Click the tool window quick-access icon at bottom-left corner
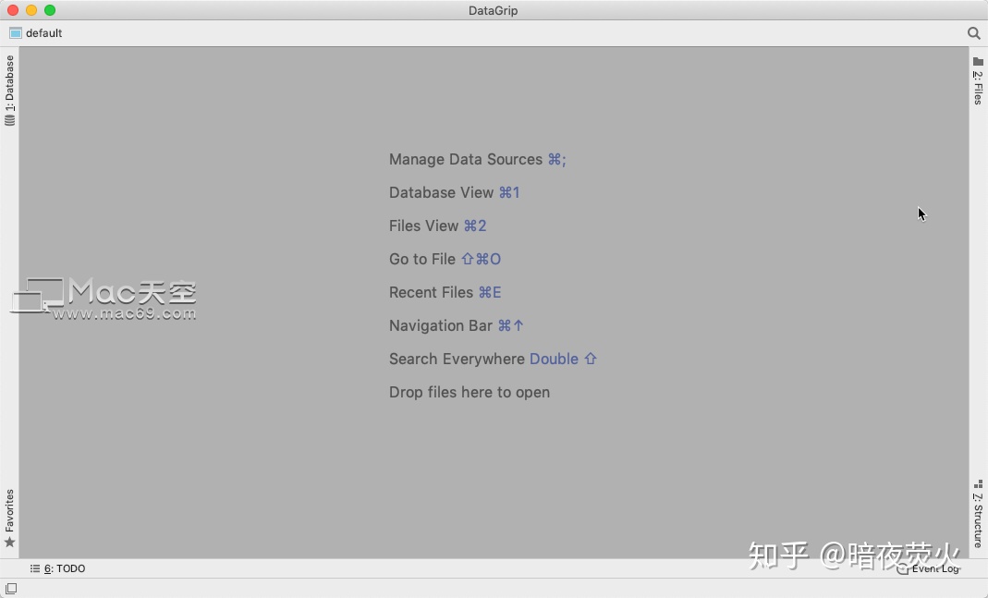Image resolution: width=988 pixels, height=598 pixels. click(11, 589)
